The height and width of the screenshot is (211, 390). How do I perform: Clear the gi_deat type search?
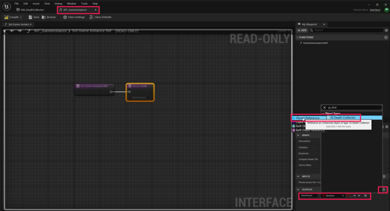coord(324,108)
